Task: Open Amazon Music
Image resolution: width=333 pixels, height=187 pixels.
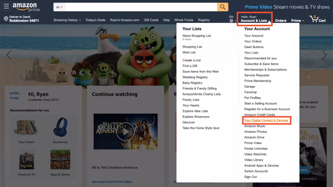Action: pos(255,126)
